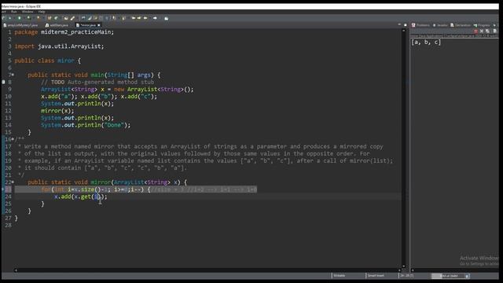Open the Declaration view tab
Image resolution: width=503 pixels, height=283 pixels.
[x=461, y=25]
